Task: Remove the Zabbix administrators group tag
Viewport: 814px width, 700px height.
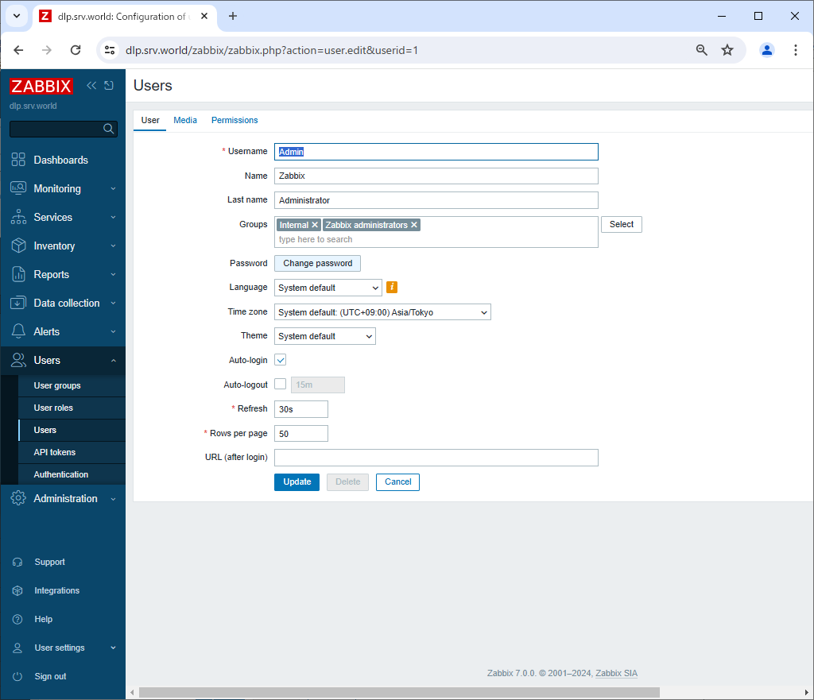Action: point(414,226)
